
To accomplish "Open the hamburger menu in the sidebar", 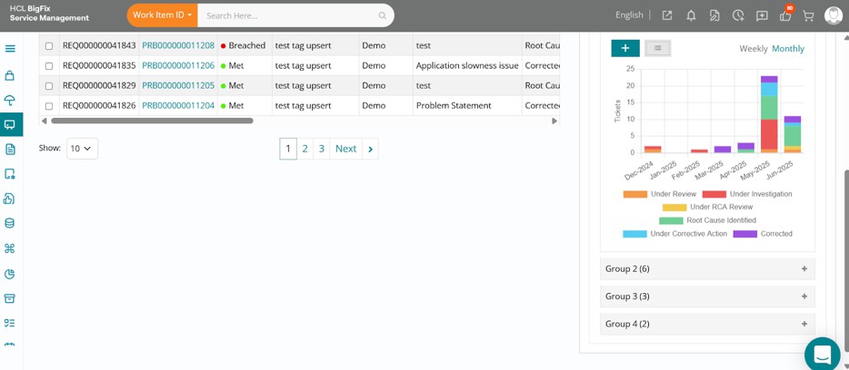I will point(10,49).
